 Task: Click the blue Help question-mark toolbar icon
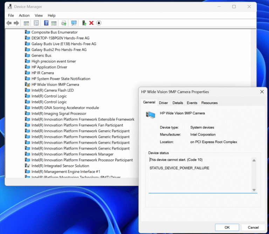[46, 23]
